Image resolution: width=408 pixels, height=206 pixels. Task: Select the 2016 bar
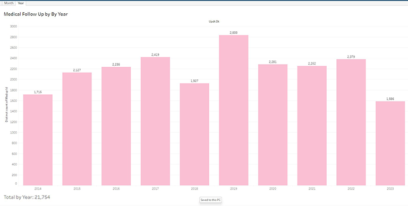[116, 126]
